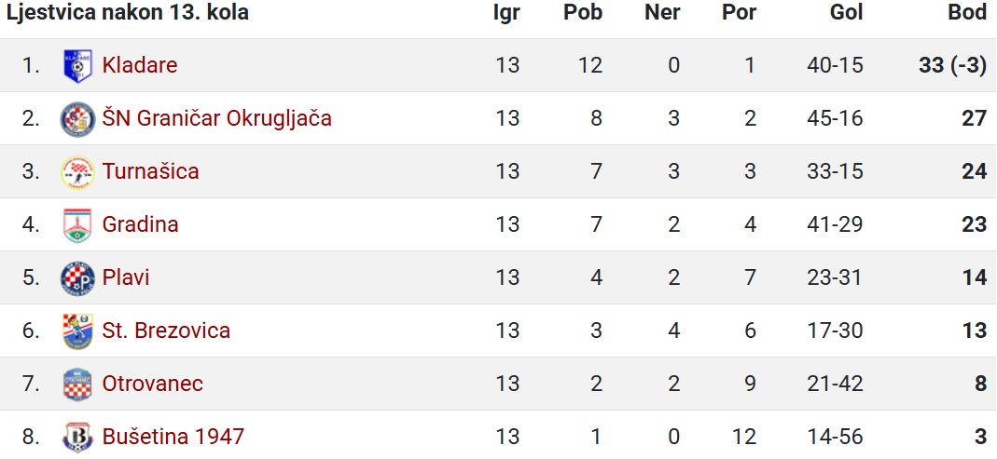Open the Otrovanec team link

(x=153, y=384)
